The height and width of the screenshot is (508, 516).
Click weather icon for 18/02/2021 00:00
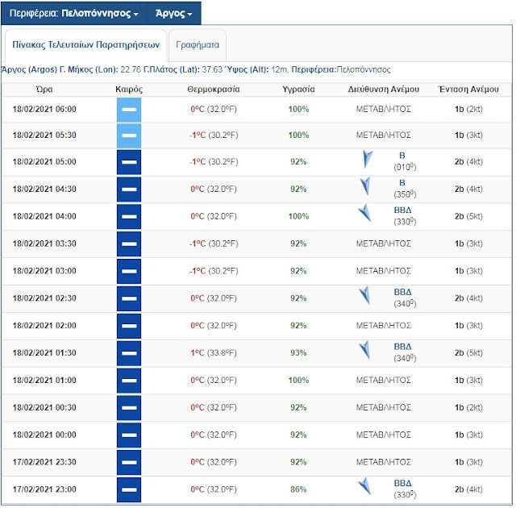tap(129, 435)
